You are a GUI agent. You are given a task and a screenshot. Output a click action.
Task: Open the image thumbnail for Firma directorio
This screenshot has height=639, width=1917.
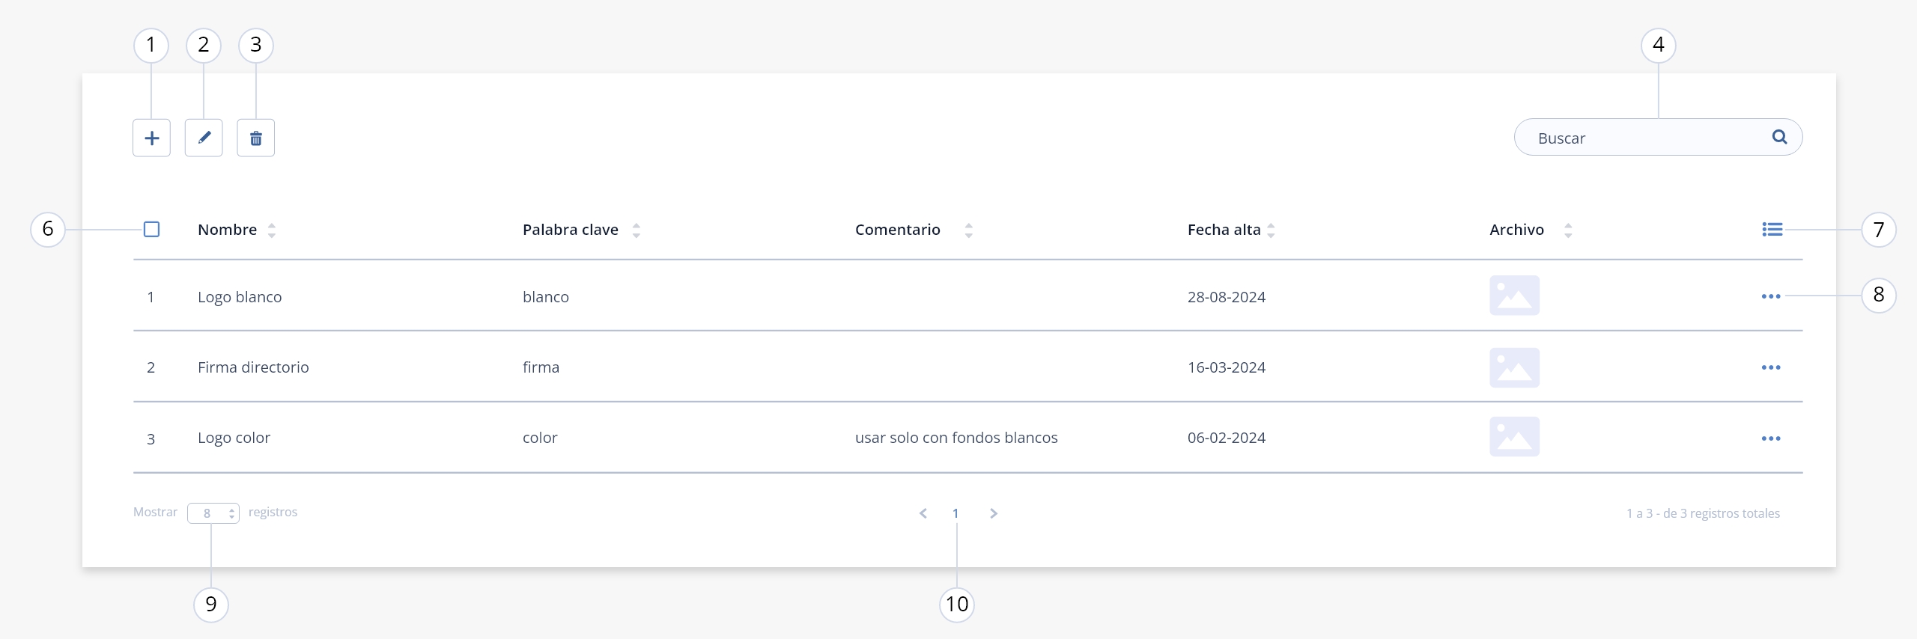(1514, 367)
